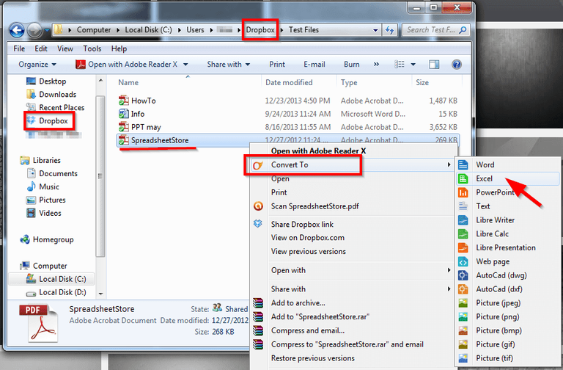Click the Libre Calc icon
563x370 pixels.
463,233
